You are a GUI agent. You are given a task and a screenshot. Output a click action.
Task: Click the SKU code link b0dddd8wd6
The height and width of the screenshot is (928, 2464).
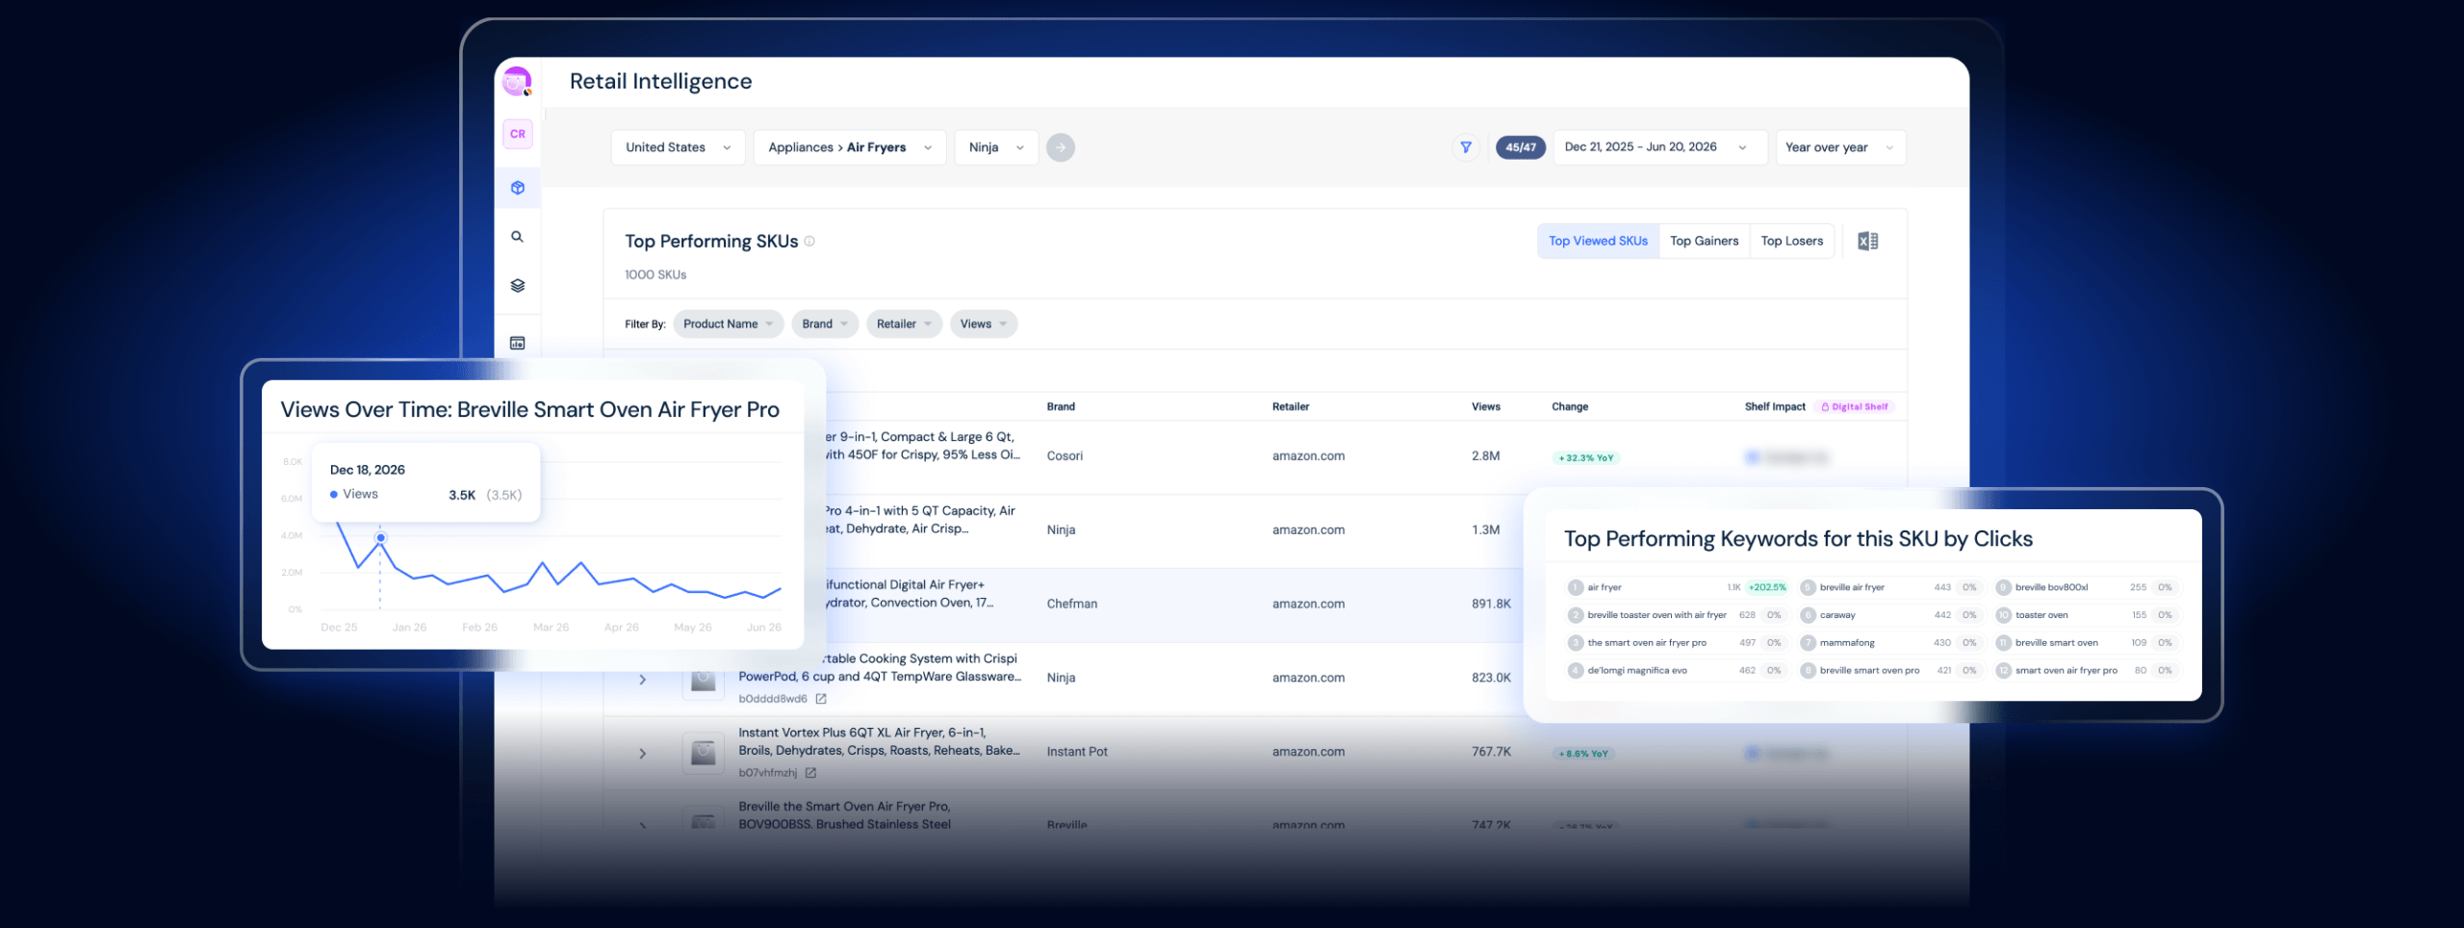click(x=773, y=699)
